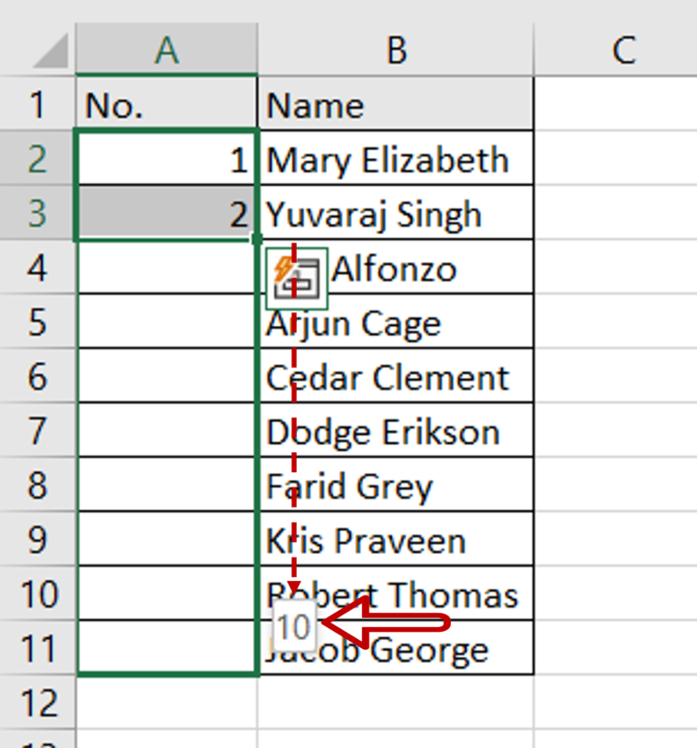697x748 pixels.
Task: Click the "No." header cell
Action: [166, 103]
